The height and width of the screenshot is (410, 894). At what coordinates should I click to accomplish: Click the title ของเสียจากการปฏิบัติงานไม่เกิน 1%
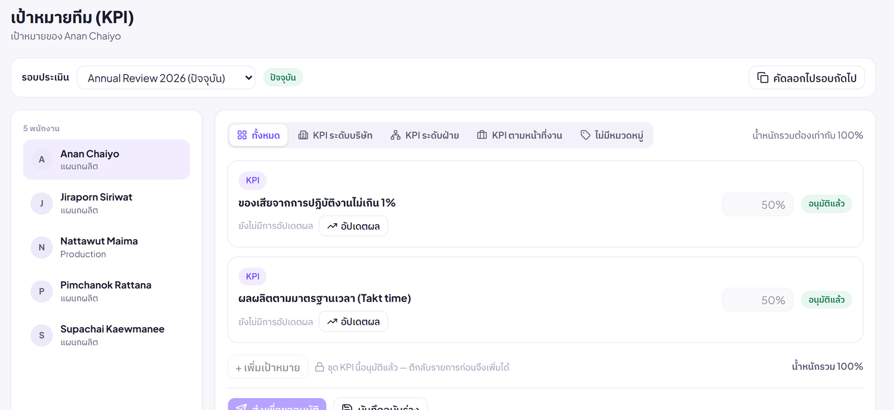pos(317,203)
